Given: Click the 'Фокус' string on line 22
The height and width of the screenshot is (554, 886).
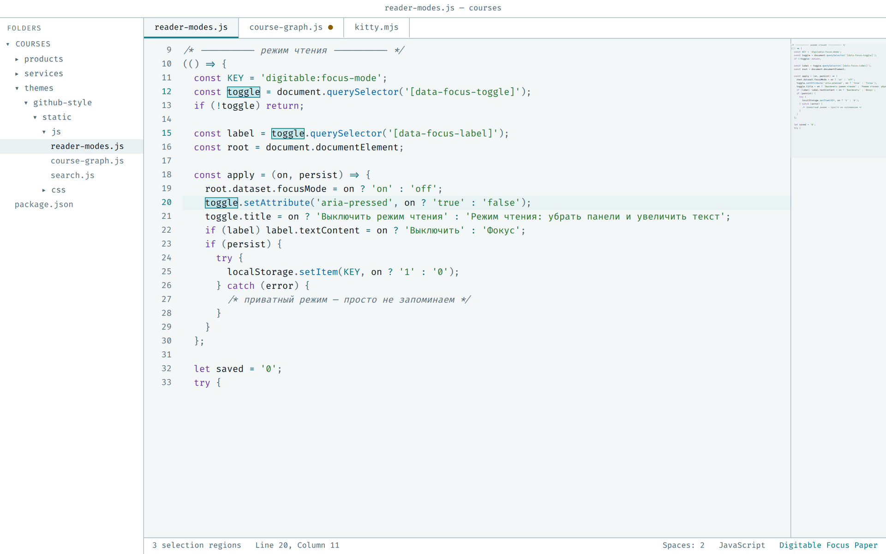Looking at the screenshot, I should coord(501,230).
